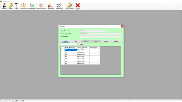Launch the Perhitungan 123 icon
Image resolution: width=182 pixels, height=102 pixels.
pyautogui.click(x=32, y=6)
